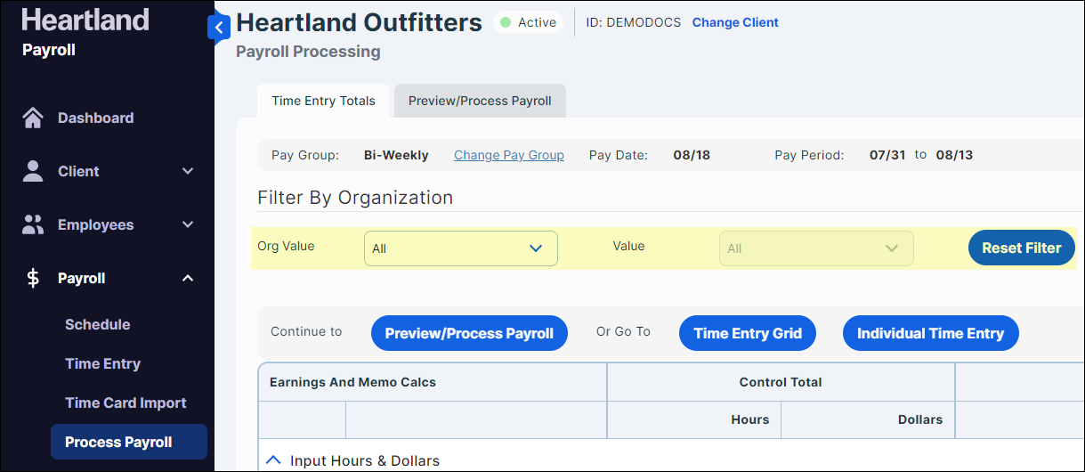Expand the Employees menu chevron

pos(188,224)
